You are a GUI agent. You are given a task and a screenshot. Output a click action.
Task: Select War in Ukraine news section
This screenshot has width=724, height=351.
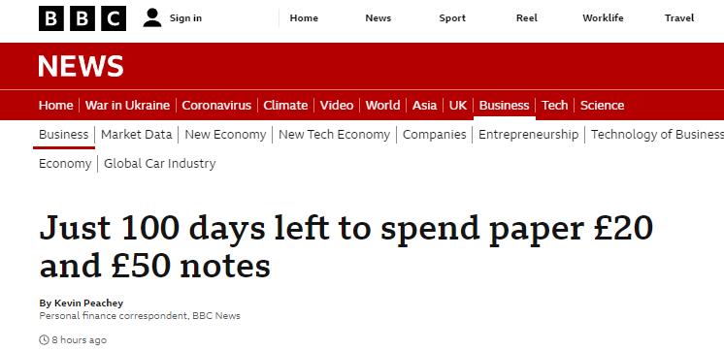(x=127, y=105)
